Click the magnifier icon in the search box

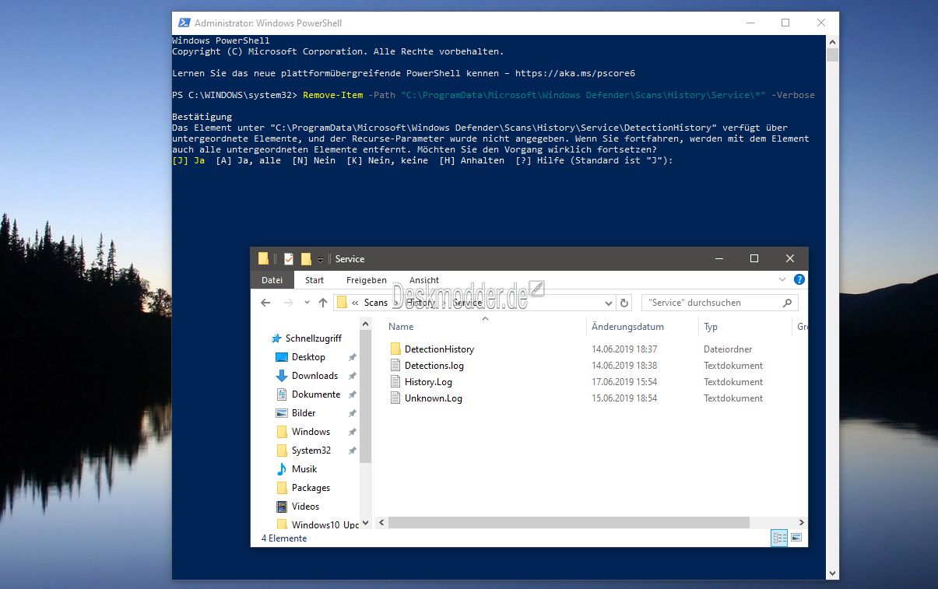pyautogui.click(x=787, y=303)
